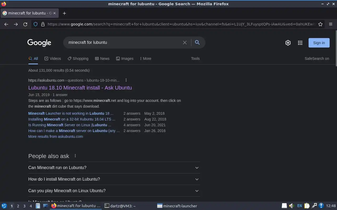The height and width of the screenshot is (210, 337).
Task: Go back with the Firefox back arrow
Action: (6, 24)
